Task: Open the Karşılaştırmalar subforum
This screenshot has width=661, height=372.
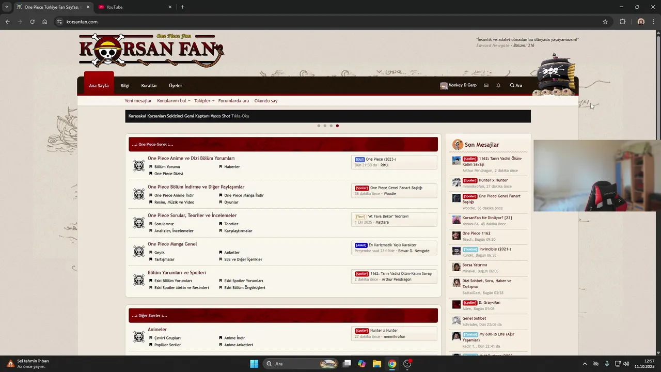Action: click(x=238, y=231)
